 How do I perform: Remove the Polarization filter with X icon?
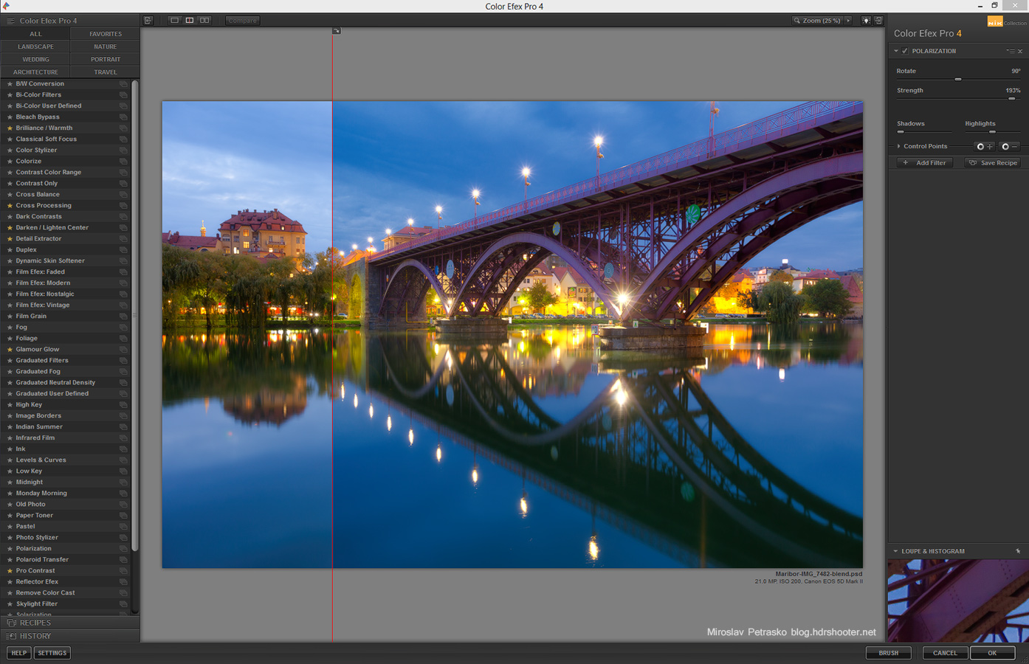pyautogui.click(x=1020, y=52)
